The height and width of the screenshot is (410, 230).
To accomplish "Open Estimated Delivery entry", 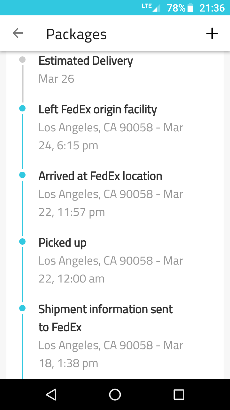I will [x=86, y=61].
